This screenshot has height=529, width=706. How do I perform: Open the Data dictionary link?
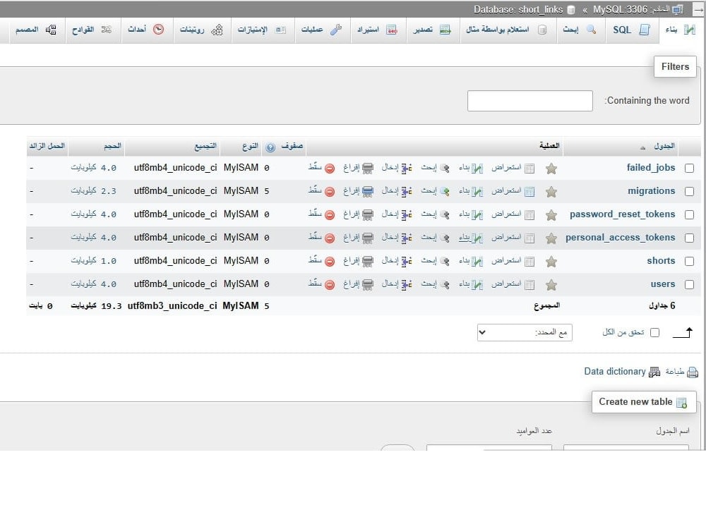(x=615, y=372)
